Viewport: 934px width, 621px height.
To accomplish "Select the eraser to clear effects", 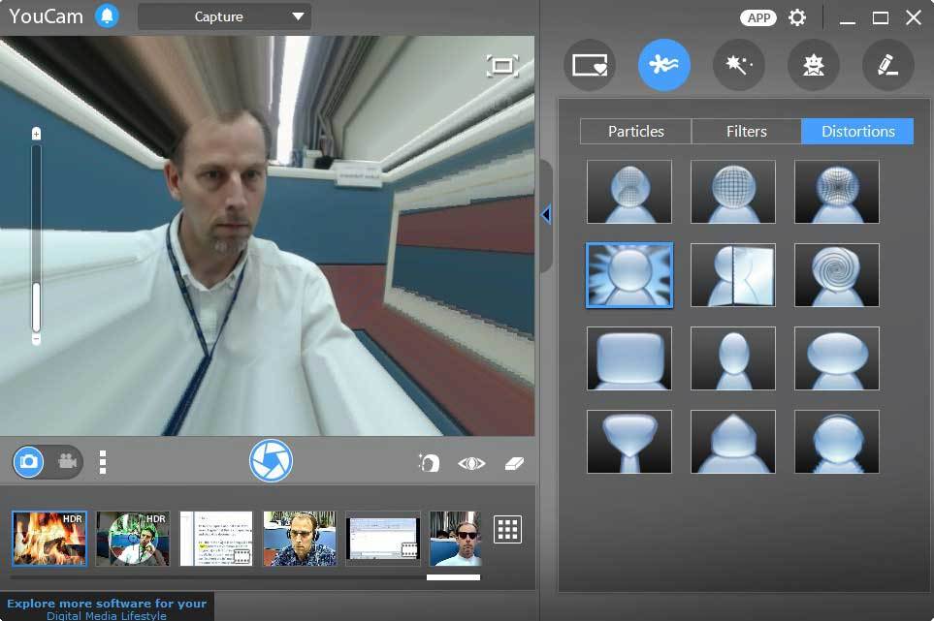I will coord(514,463).
